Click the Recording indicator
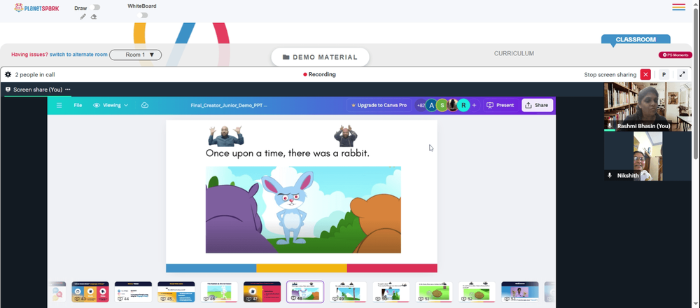This screenshot has height=308, width=700. pyautogui.click(x=319, y=74)
